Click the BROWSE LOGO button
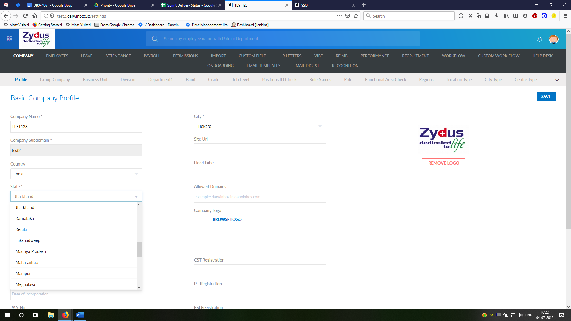 click(x=227, y=219)
